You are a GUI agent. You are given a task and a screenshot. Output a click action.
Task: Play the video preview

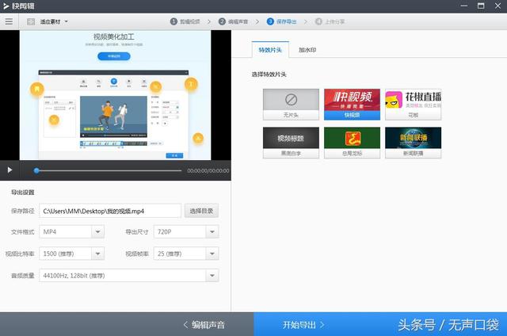10,170
